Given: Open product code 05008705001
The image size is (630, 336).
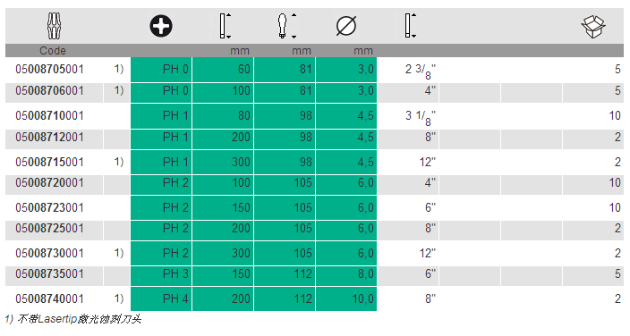Looking at the screenshot, I should tap(49, 69).
